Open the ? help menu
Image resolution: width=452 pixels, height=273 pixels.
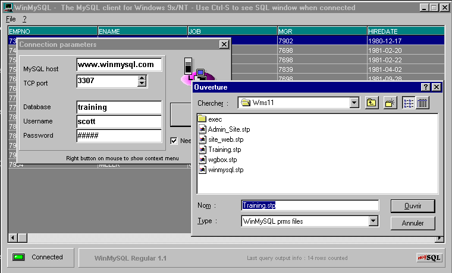[x=24, y=19]
